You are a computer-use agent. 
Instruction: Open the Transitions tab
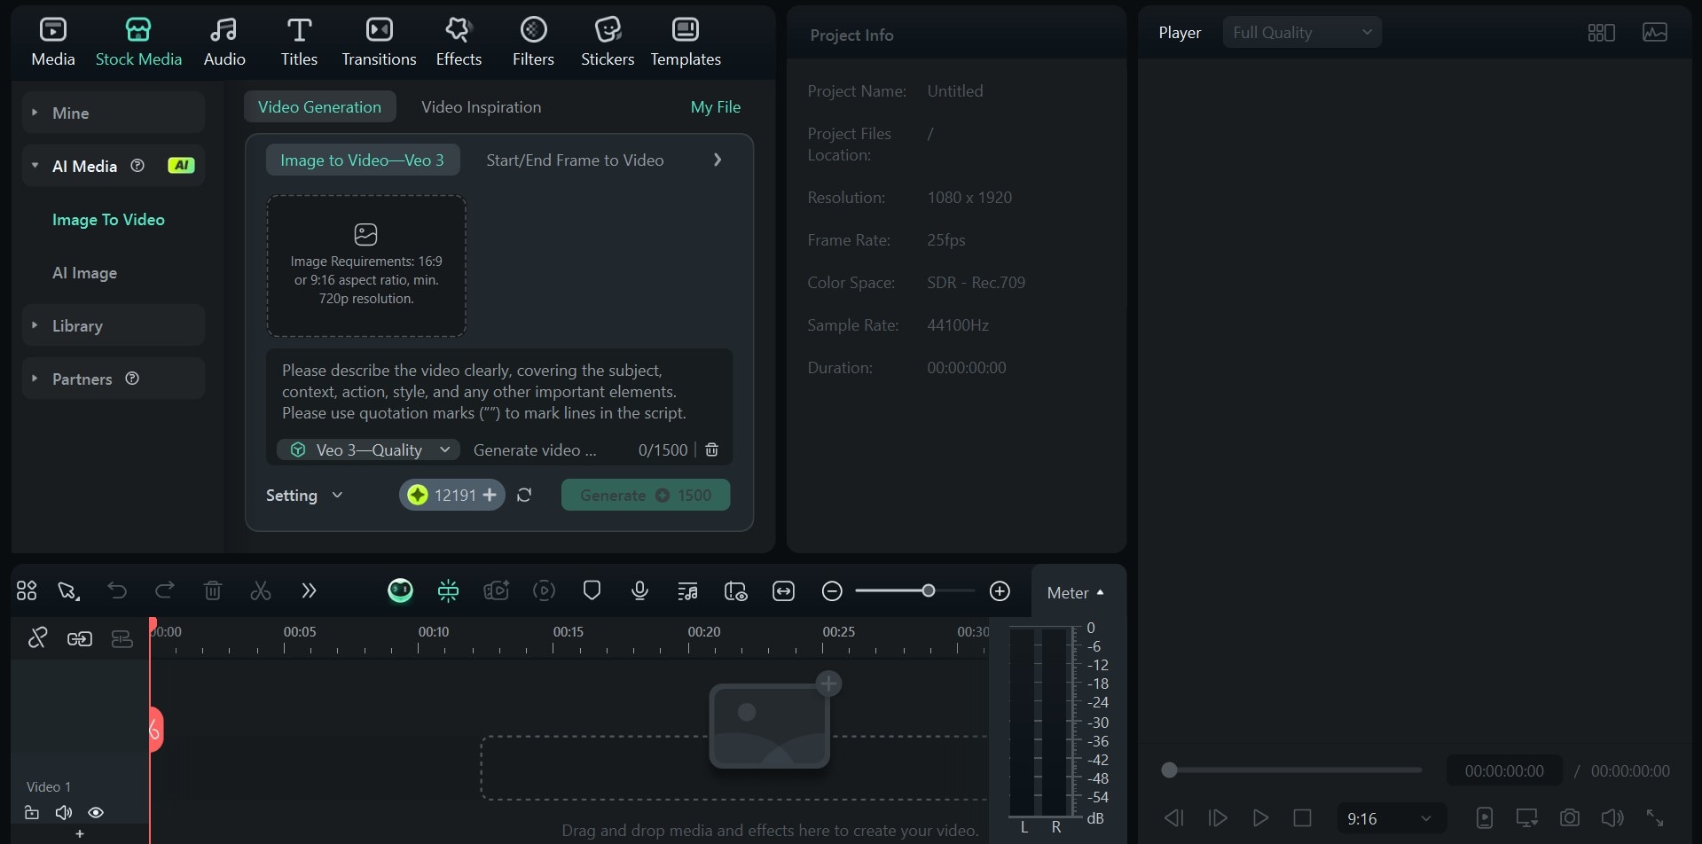tap(379, 42)
